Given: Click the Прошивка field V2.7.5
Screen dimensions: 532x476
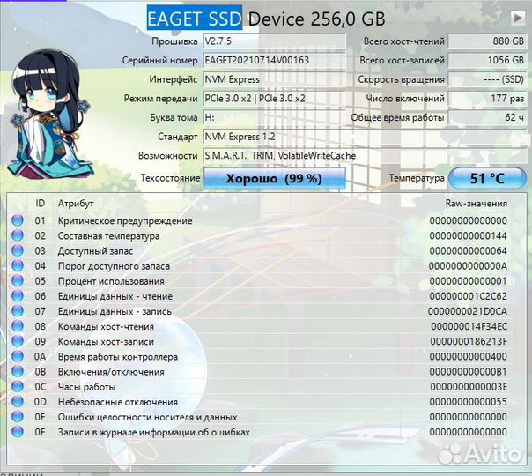Looking at the screenshot, I should 275,41.
